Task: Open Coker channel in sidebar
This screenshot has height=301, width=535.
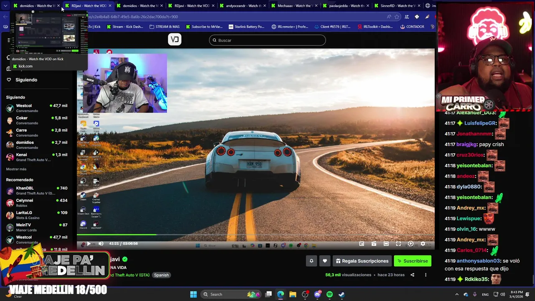Action: 37,120
